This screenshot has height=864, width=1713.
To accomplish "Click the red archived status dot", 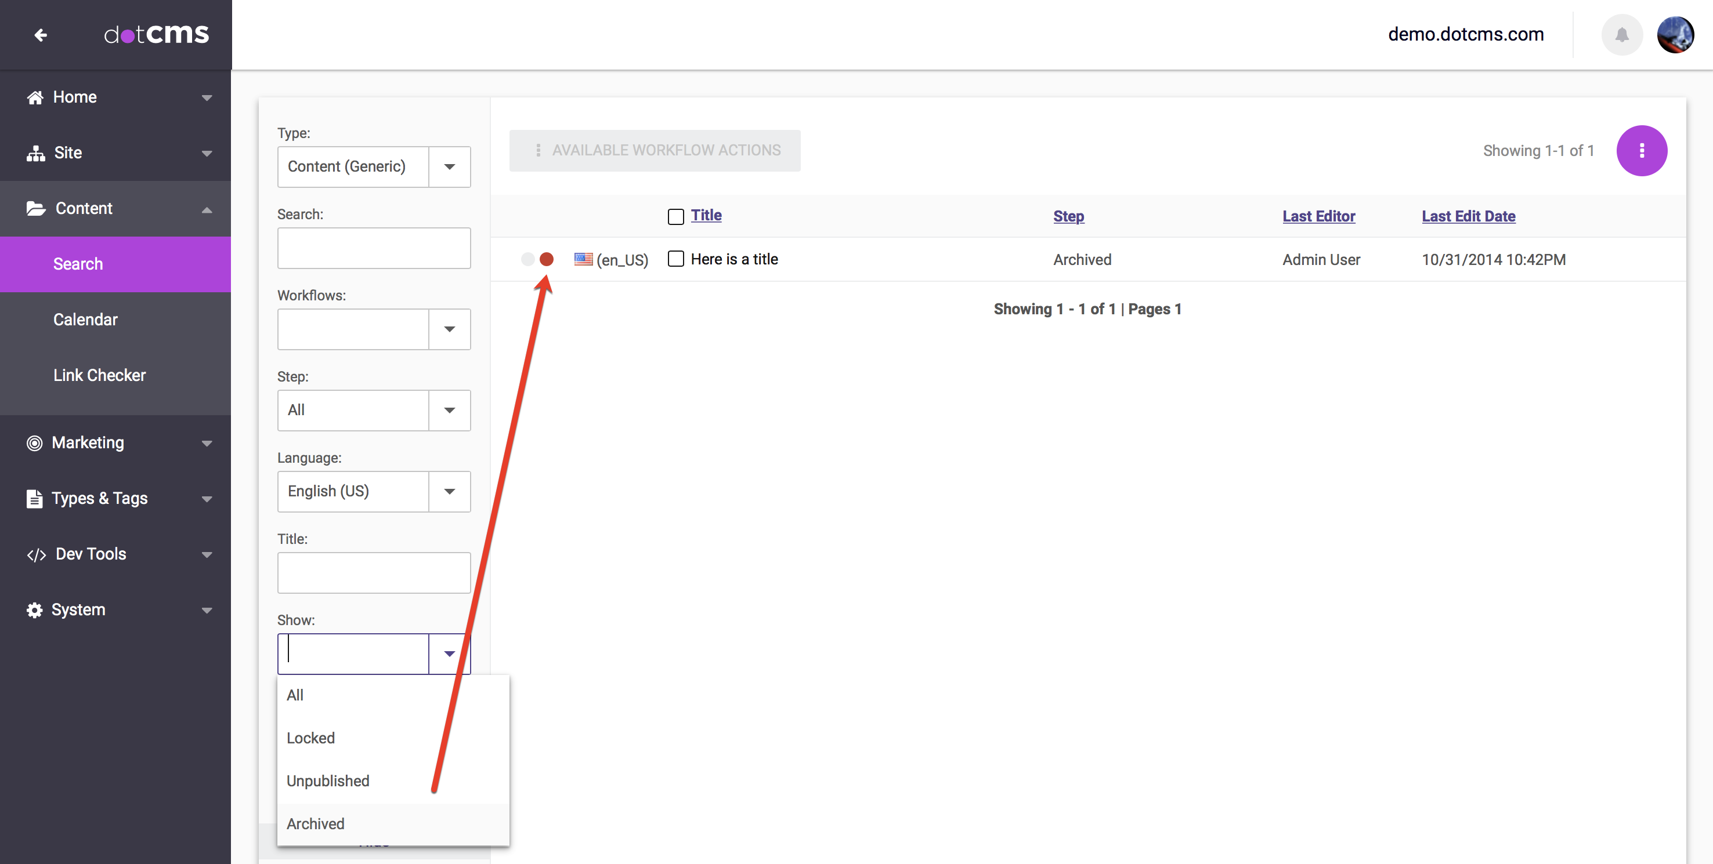I will click(x=546, y=259).
